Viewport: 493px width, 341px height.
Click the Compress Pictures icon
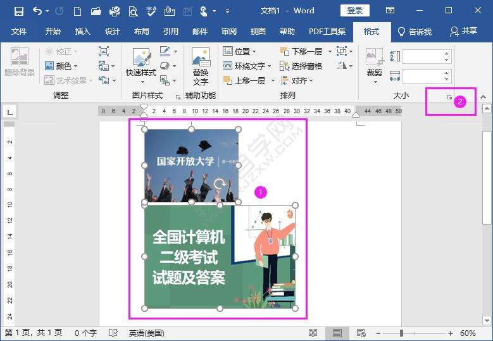(x=104, y=51)
